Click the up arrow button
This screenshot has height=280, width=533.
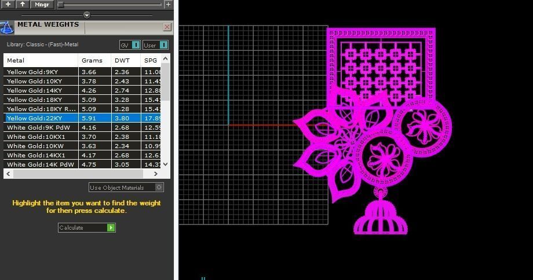[23, 5]
